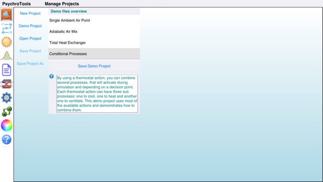This screenshot has height=182, width=323.
Task: Open the document report icon
Action: click(6, 70)
